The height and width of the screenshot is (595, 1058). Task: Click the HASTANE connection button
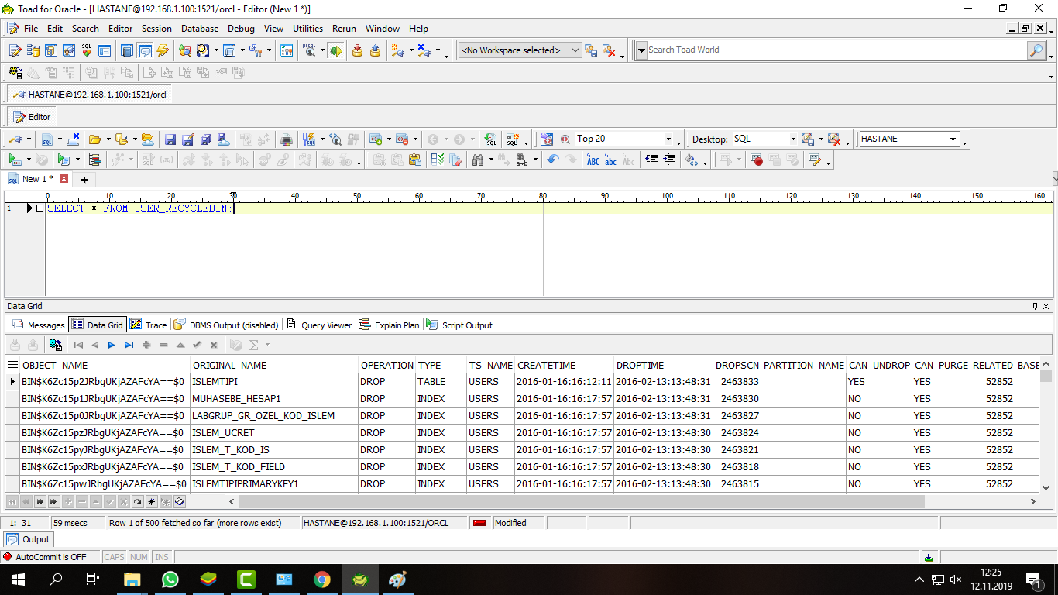tap(90, 95)
